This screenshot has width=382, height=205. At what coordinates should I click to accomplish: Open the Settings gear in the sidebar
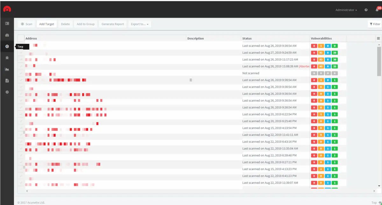[x=7, y=92]
